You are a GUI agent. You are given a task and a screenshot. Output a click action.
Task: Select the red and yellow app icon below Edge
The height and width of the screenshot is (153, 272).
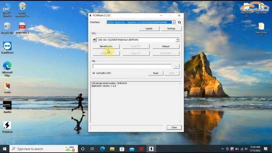click(7, 88)
